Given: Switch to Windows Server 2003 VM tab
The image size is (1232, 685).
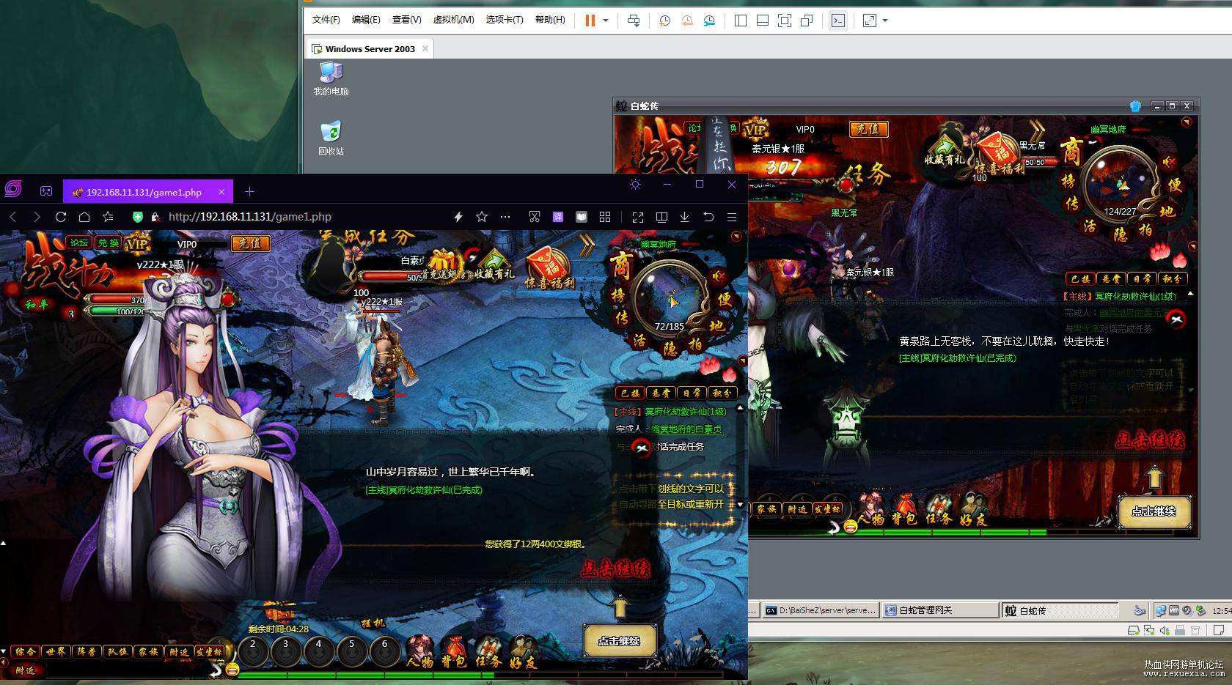Looking at the screenshot, I should point(370,48).
